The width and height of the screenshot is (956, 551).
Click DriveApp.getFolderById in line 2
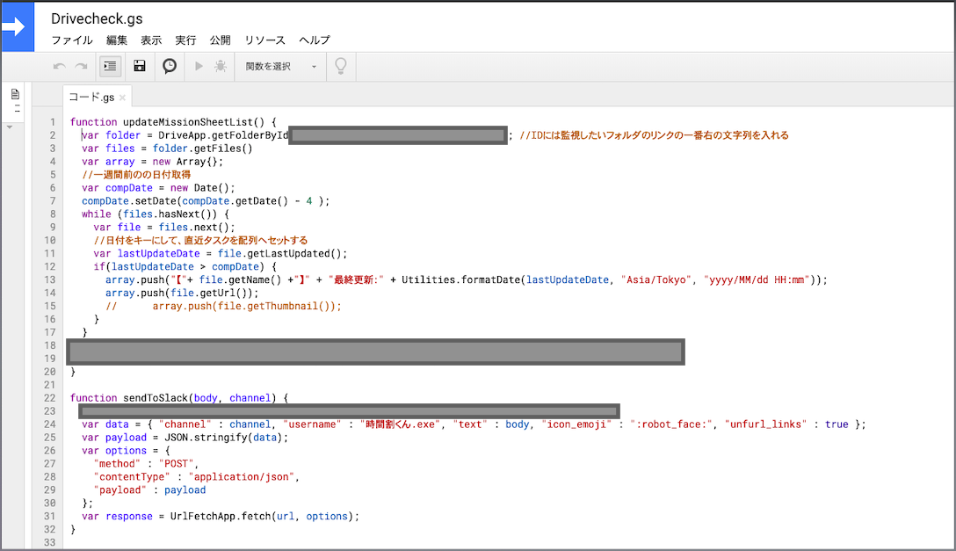tap(223, 135)
